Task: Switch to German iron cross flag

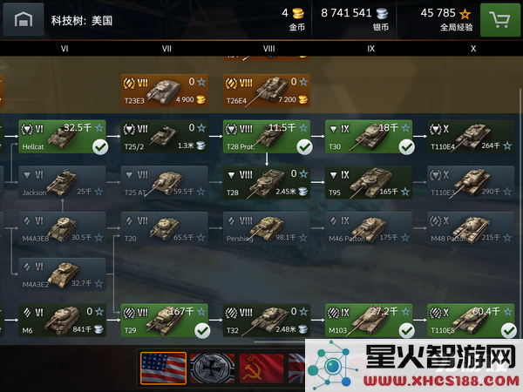Action: [x=213, y=368]
